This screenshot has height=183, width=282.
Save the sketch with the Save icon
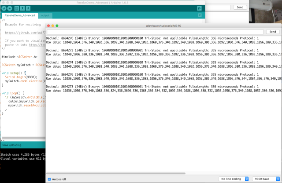coord(28,8)
